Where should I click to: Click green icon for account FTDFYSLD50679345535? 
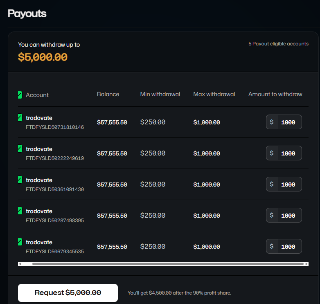click(20, 242)
